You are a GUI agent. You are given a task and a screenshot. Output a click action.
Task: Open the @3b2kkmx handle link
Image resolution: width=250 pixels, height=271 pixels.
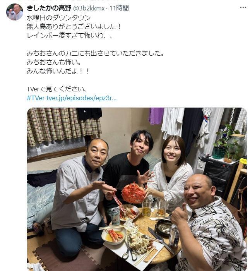pos(89,8)
